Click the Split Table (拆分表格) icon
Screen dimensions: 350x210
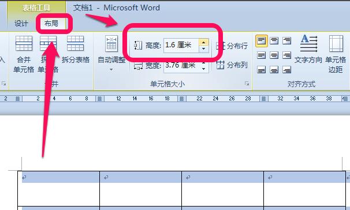(76, 43)
